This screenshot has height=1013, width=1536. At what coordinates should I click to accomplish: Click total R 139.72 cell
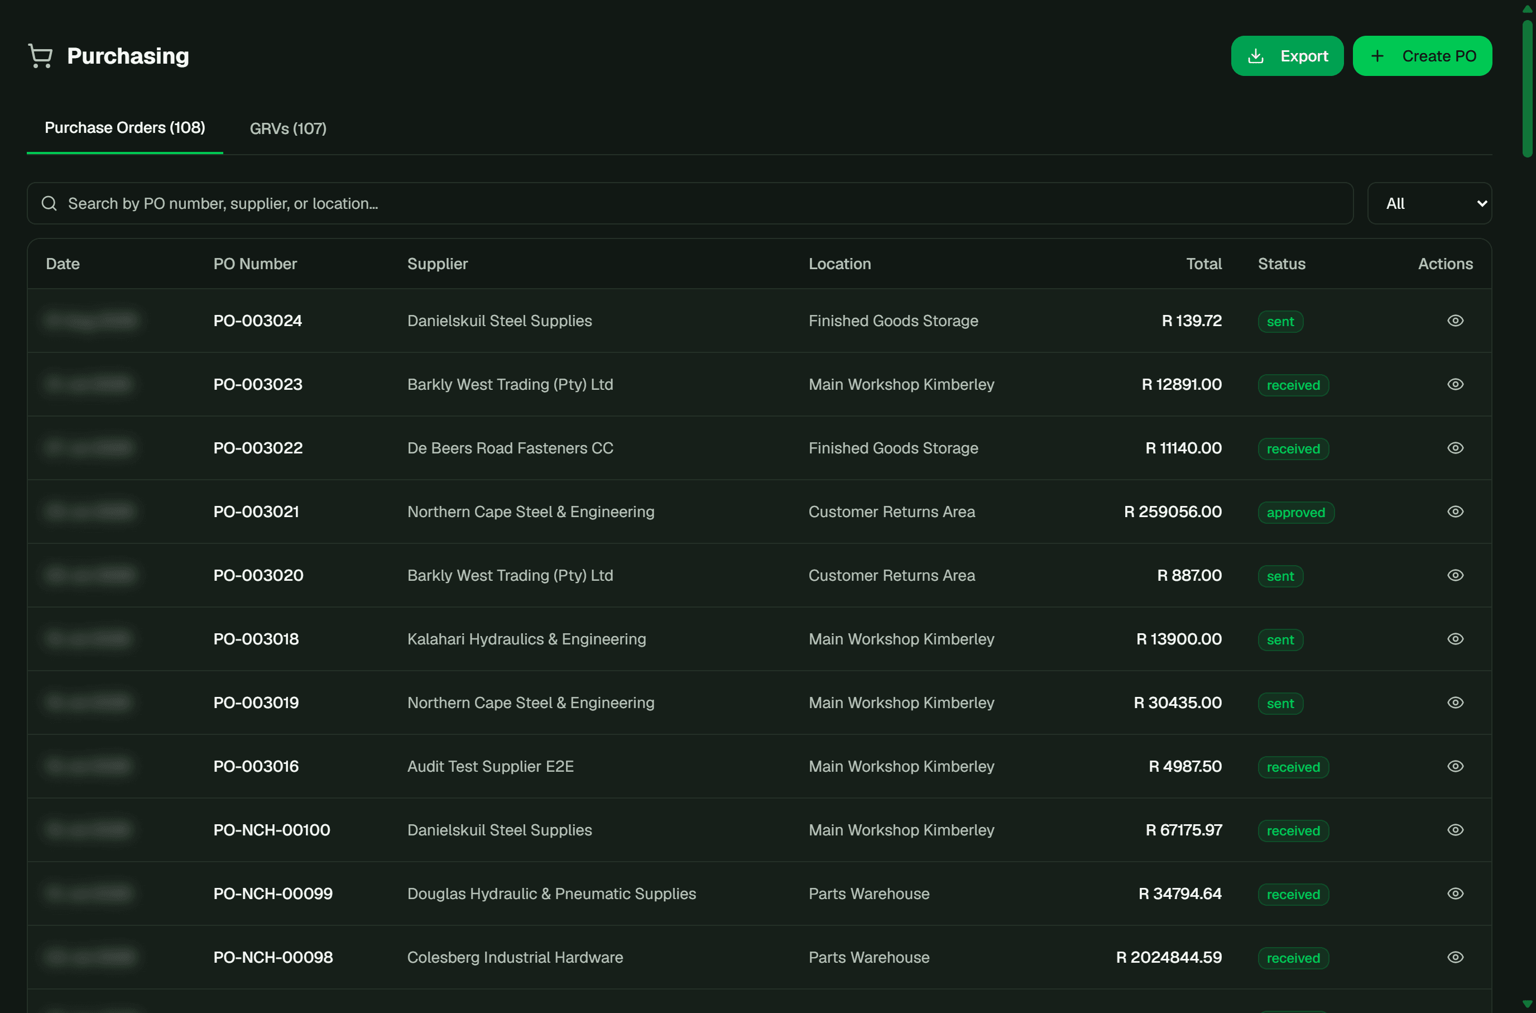point(1191,321)
